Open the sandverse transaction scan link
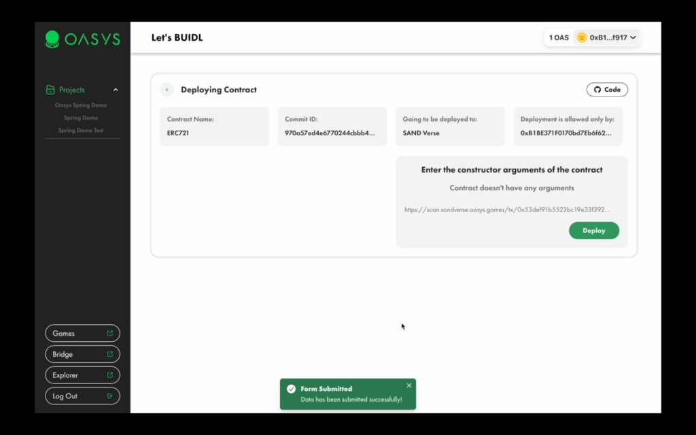696x435 pixels. coord(507,209)
